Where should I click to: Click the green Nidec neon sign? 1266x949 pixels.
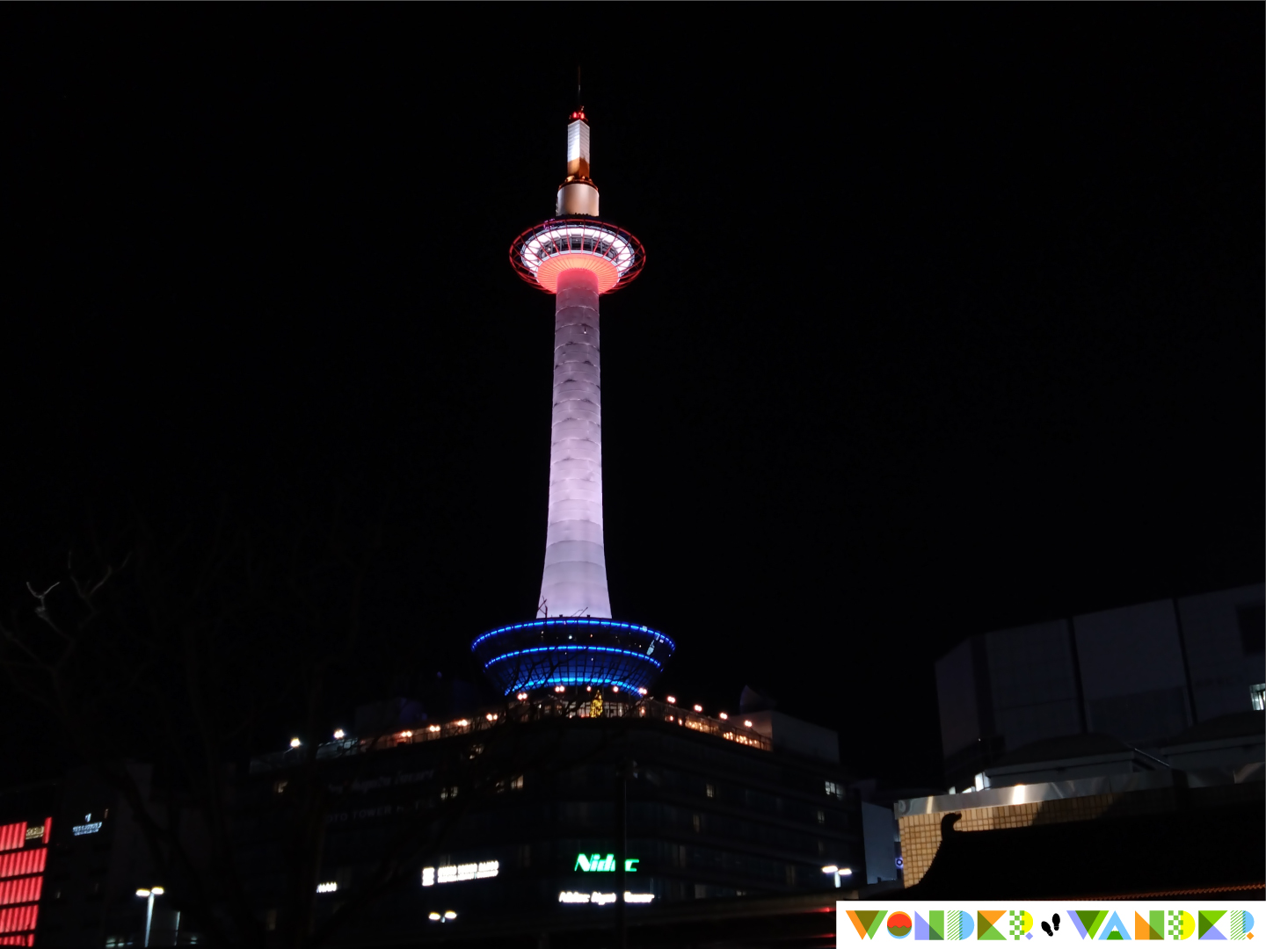pos(606,864)
